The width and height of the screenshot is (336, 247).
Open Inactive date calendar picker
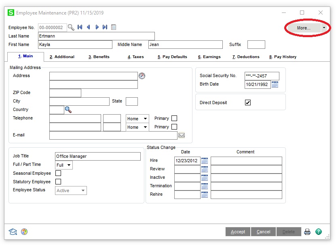coord(205,178)
